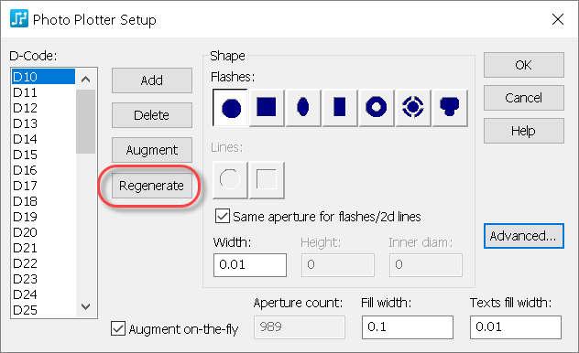Click the Augment button

[x=152, y=150]
